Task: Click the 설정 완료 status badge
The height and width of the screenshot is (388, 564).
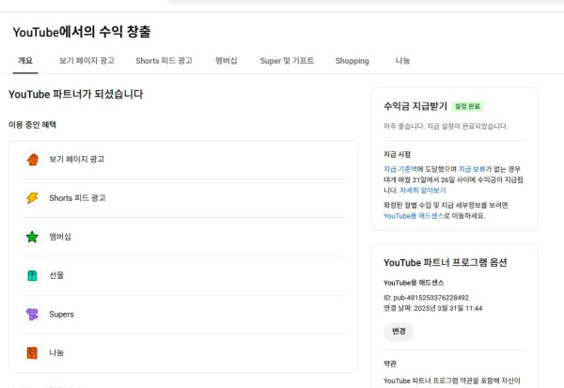Action: [473, 106]
